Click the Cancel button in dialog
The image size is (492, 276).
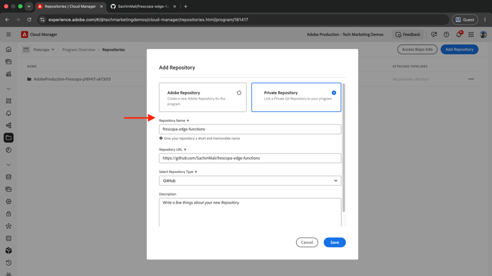click(307, 243)
